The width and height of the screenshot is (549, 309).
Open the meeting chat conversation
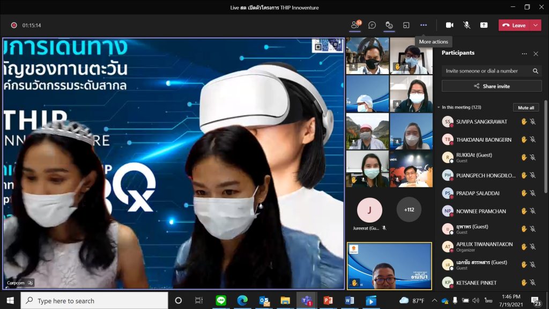click(372, 25)
